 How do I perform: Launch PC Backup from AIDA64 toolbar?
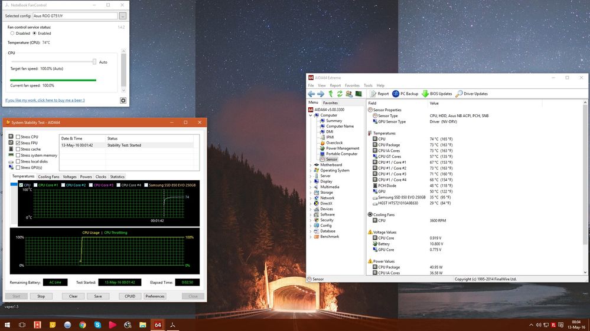[405, 94]
